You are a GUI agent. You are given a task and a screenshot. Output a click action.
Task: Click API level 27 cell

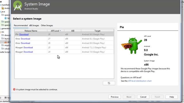(x=56, y=39)
